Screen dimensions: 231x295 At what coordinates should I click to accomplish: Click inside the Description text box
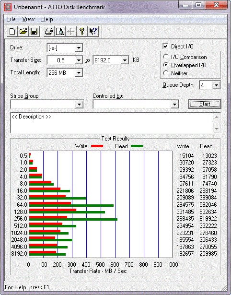[112, 123]
